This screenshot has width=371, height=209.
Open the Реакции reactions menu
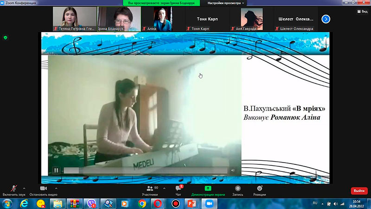coord(260,189)
